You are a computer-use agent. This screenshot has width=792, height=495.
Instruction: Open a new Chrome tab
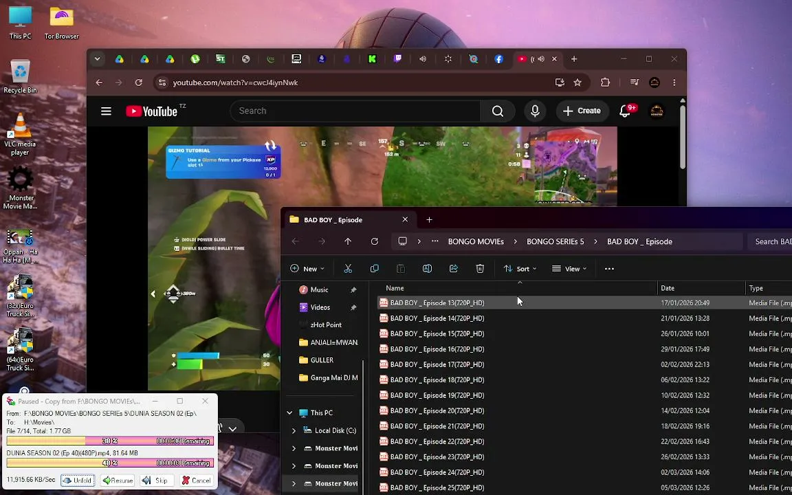click(574, 59)
